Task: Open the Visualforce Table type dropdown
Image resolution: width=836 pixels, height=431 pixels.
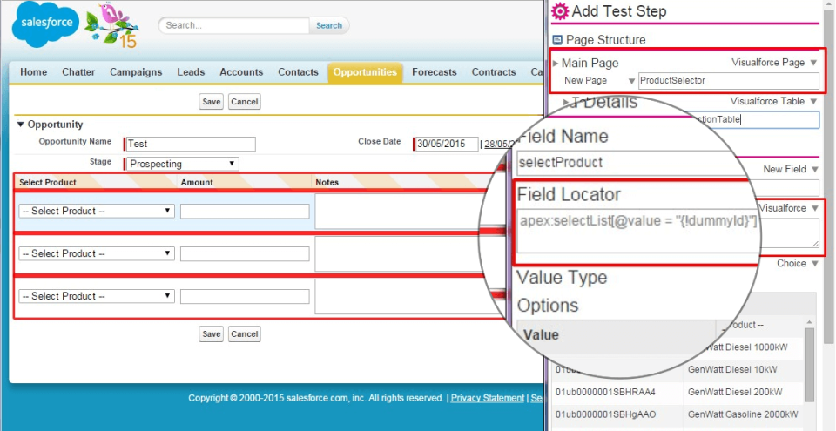Action: point(813,102)
